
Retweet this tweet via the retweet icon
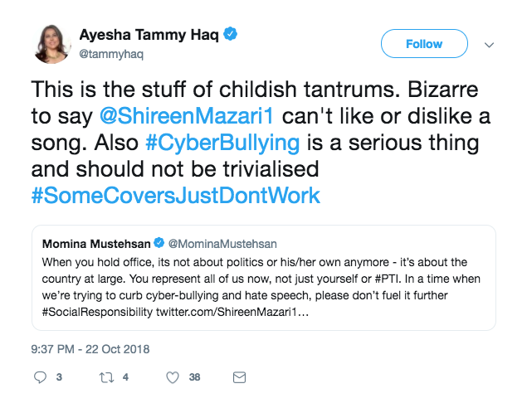coord(105,377)
